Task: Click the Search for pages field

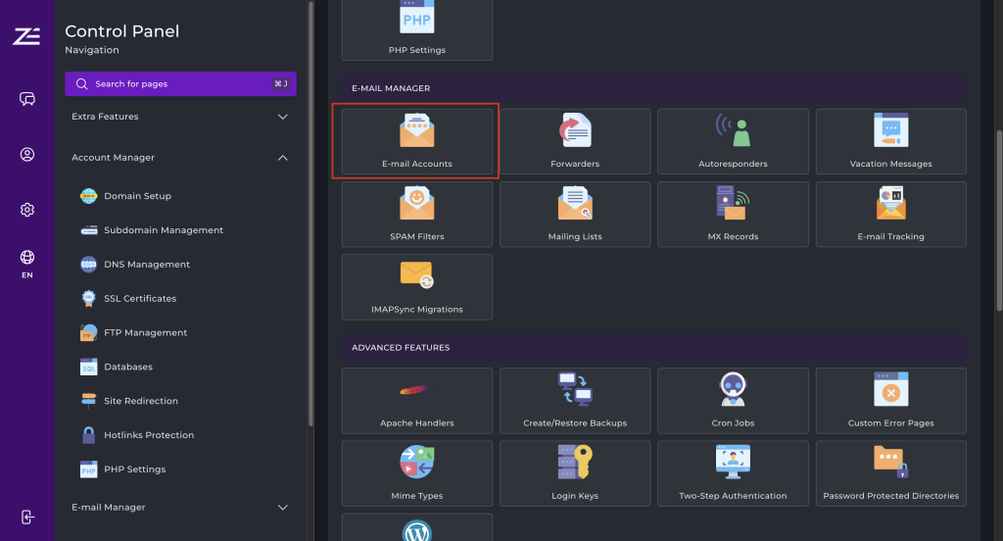Action: [180, 84]
